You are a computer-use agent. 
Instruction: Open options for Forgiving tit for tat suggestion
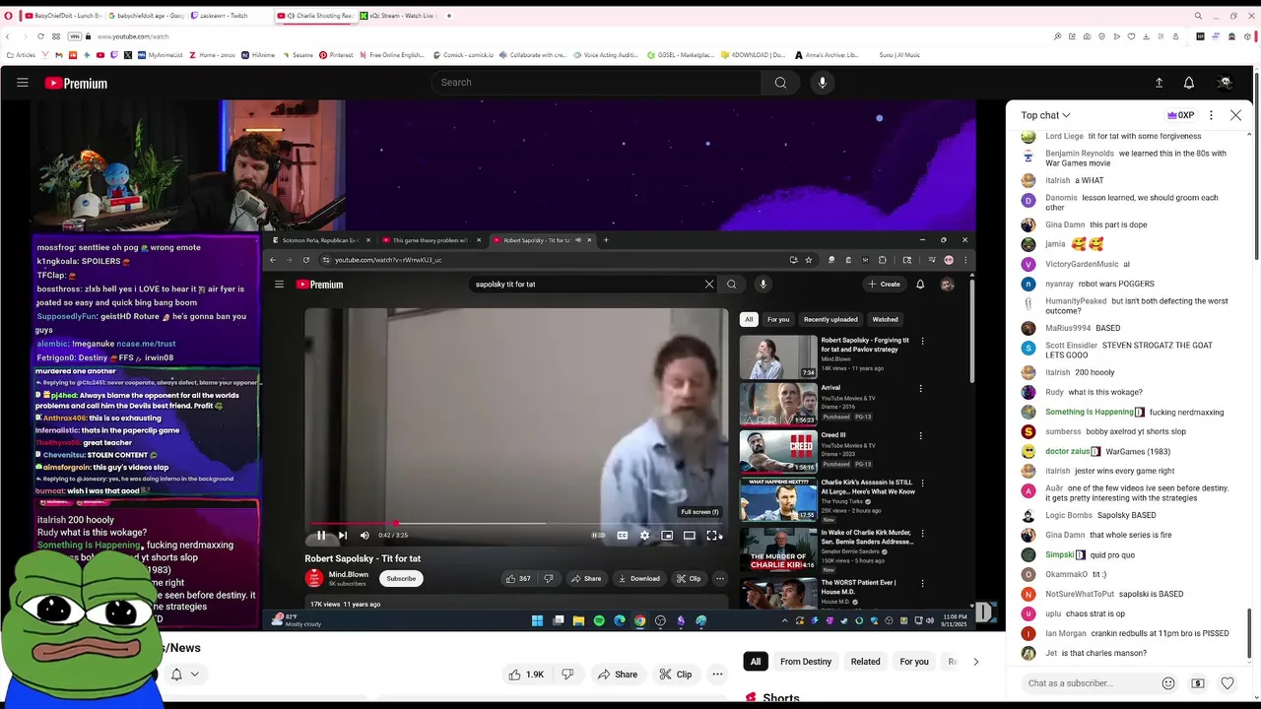922,341
